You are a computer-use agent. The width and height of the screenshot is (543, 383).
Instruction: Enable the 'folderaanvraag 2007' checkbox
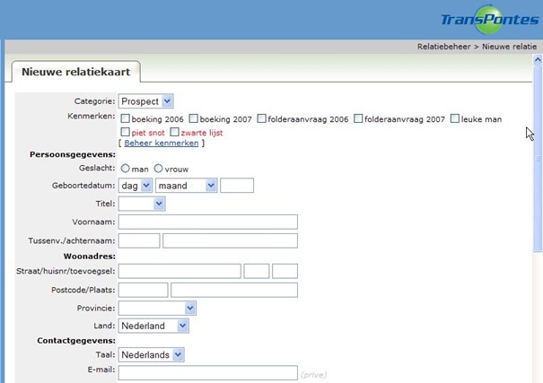358,119
